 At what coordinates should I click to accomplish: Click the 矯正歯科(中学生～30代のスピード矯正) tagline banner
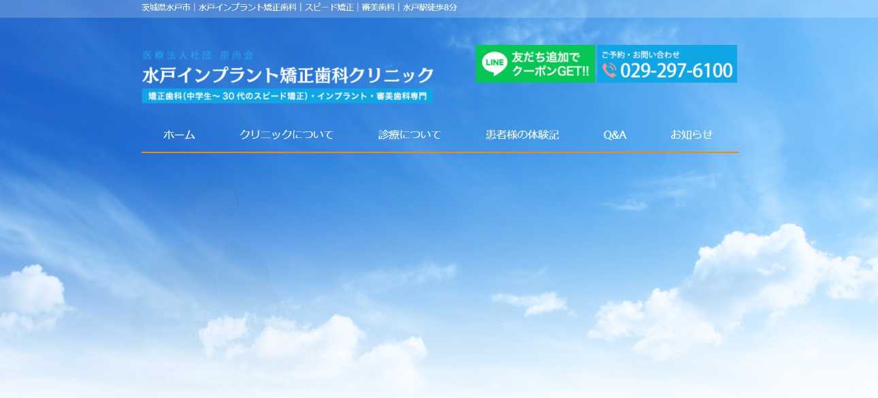[x=287, y=96]
